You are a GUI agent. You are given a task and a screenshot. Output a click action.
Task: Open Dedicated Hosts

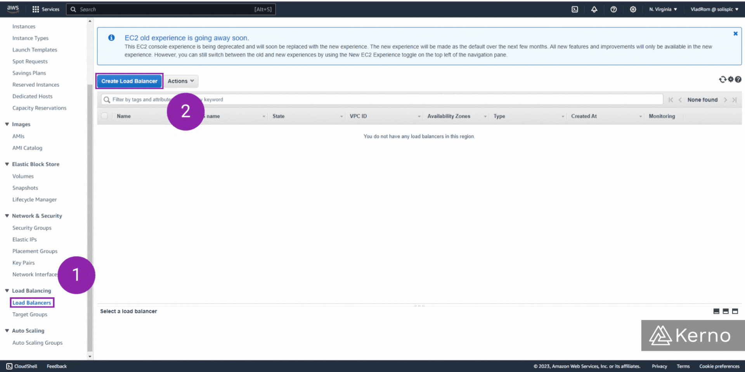click(x=32, y=96)
